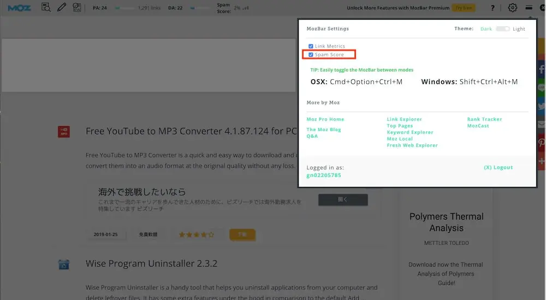
Task: Select the Highlight links pencil tool
Action: tap(62, 7)
